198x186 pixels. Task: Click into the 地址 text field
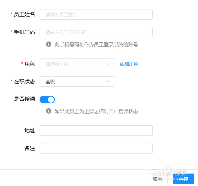(x=96, y=131)
